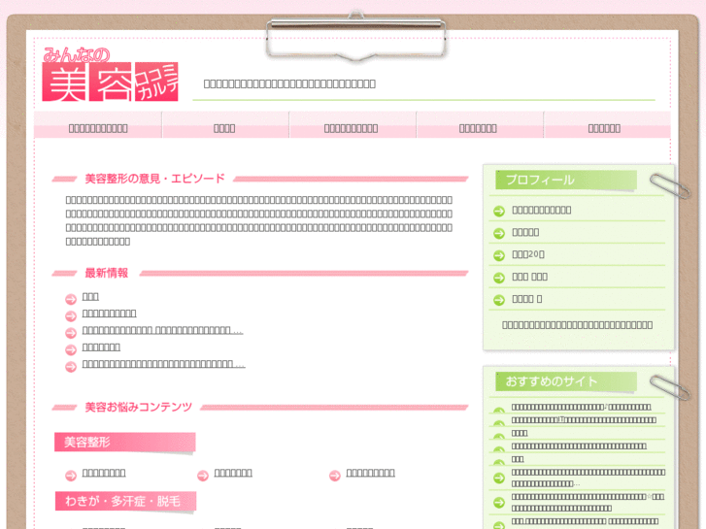Click the わきが・多汗症・脱毛 category banner
706x529 pixels.
pyautogui.click(x=125, y=501)
